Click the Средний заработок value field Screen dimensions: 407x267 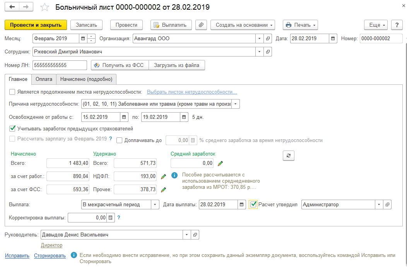(x=192, y=163)
